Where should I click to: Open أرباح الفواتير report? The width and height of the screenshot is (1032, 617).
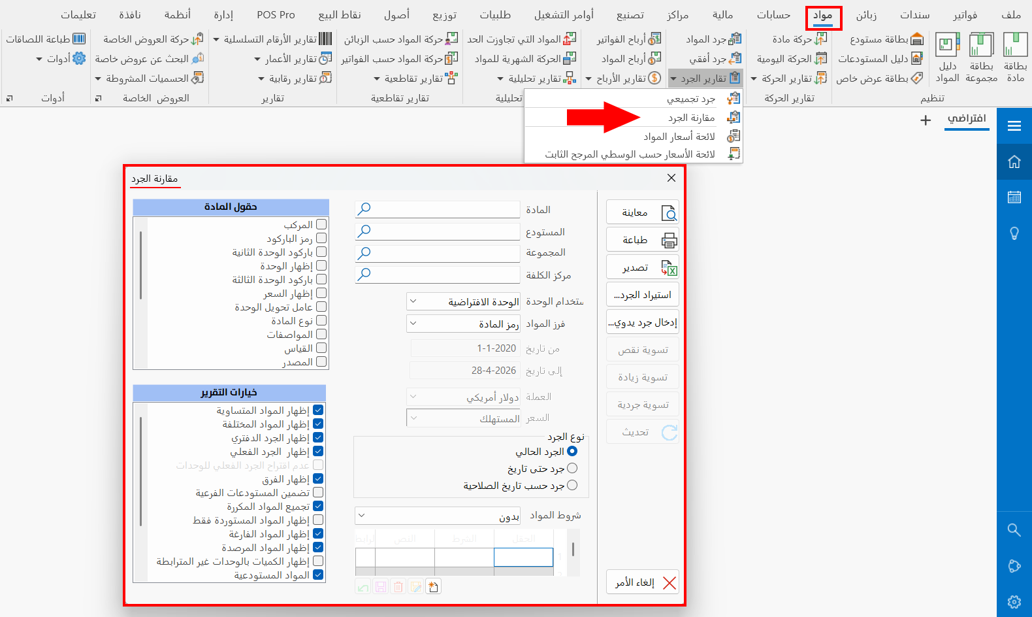628,39
